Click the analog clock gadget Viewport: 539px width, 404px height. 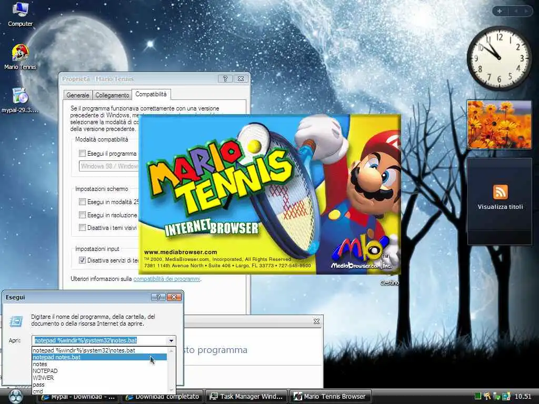click(499, 58)
